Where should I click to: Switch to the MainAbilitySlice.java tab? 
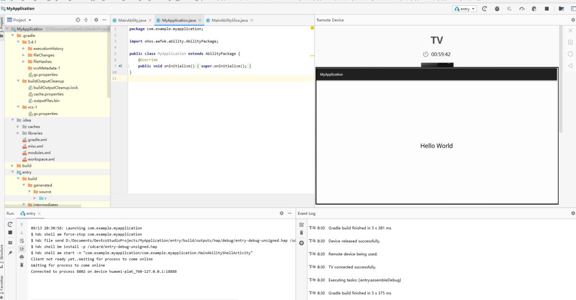coord(229,20)
